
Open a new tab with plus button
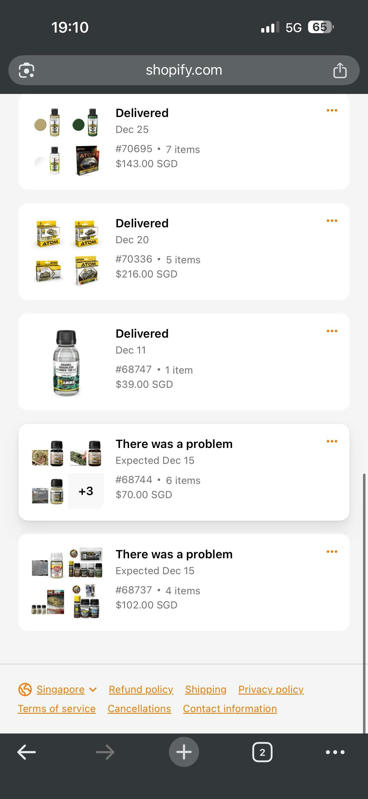coord(184,752)
